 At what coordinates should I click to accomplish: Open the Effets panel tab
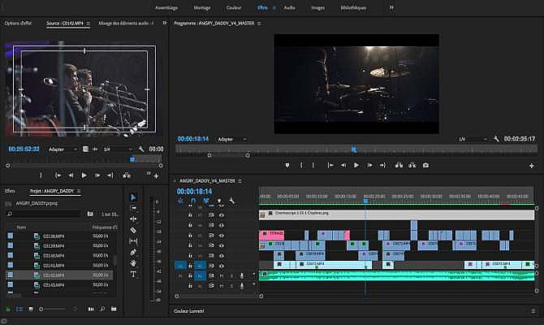pos(10,191)
